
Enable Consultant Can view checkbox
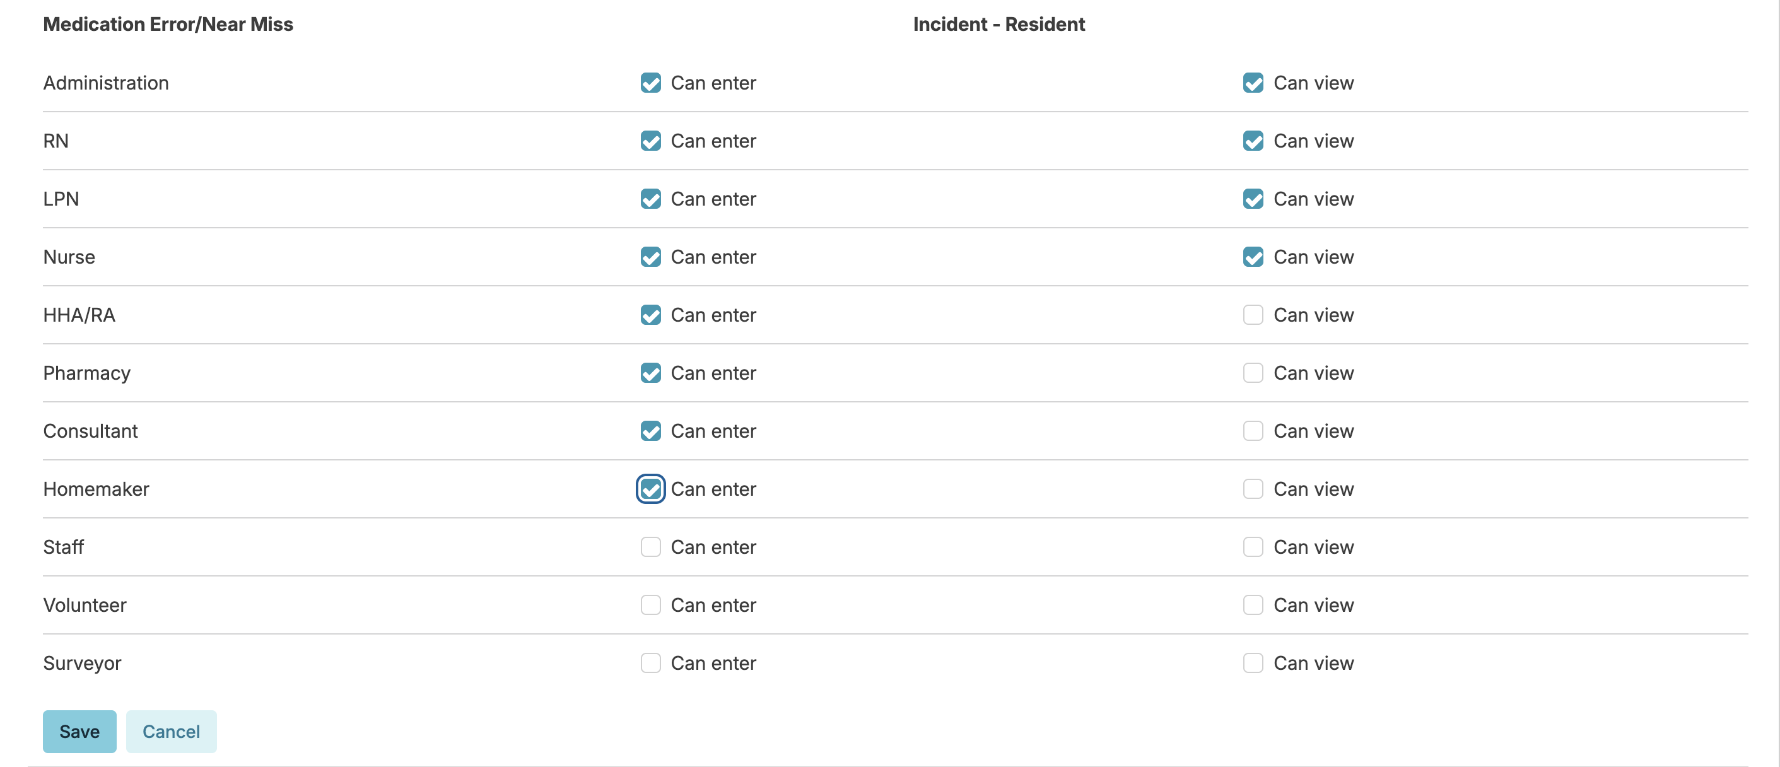pyautogui.click(x=1253, y=431)
